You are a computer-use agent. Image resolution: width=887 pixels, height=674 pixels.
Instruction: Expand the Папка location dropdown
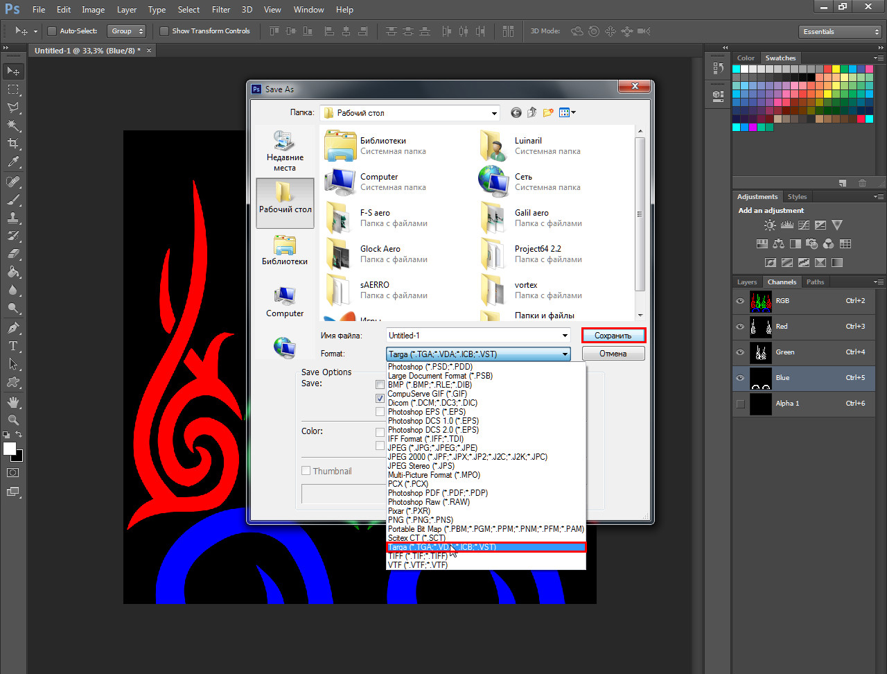pyautogui.click(x=494, y=113)
